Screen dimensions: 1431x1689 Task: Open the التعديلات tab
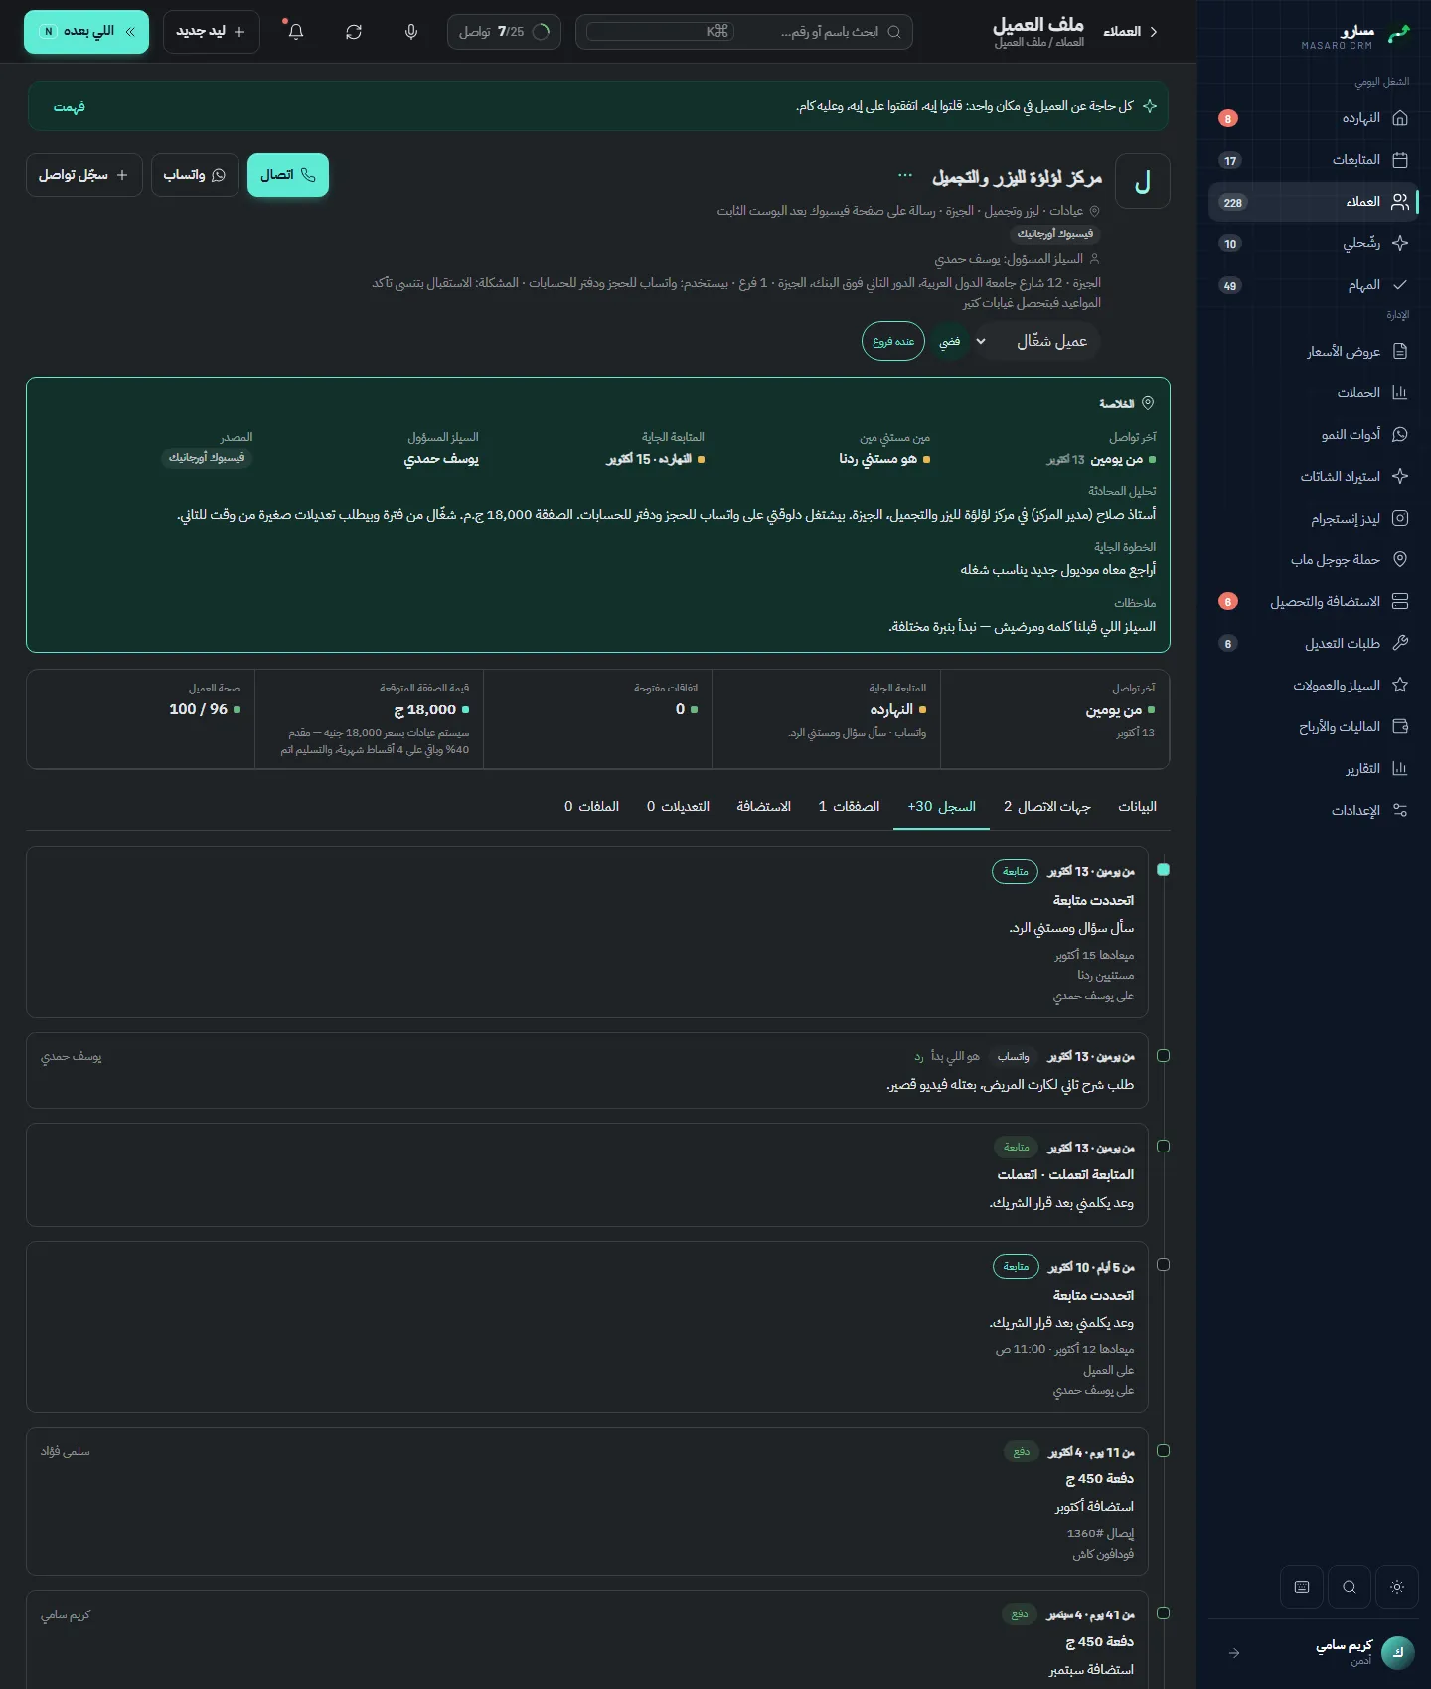click(x=678, y=806)
